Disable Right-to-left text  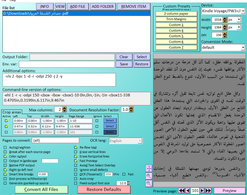[x=5, y=170]
